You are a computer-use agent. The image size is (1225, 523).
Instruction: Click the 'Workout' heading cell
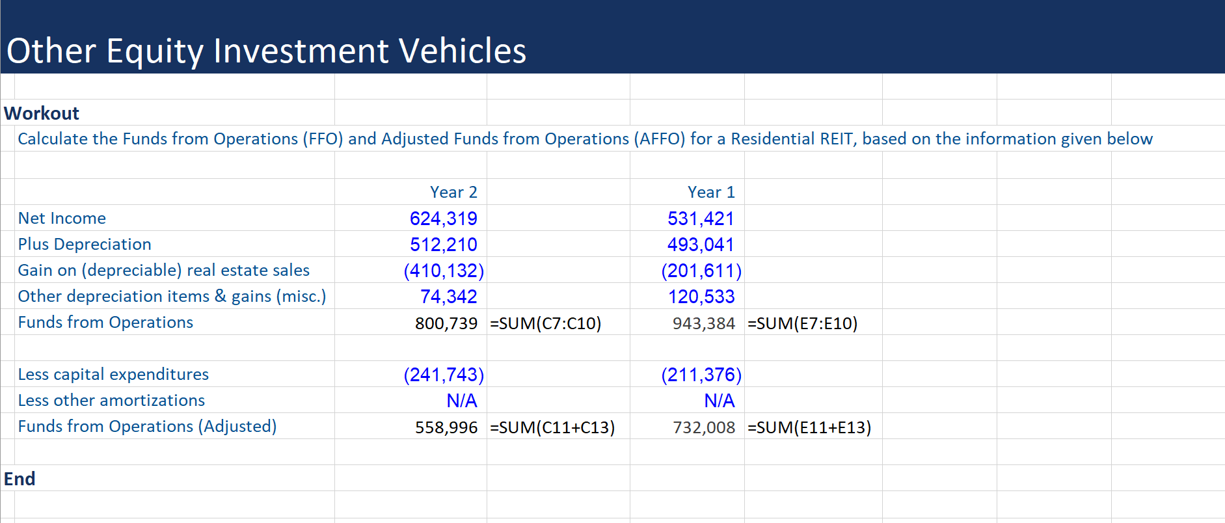(x=42, y=113)
